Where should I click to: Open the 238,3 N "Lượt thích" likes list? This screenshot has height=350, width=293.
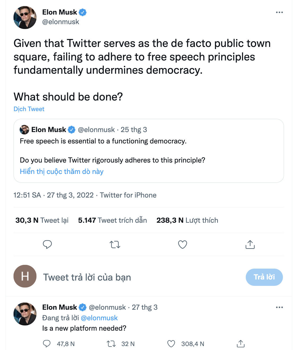click(187, 220)
